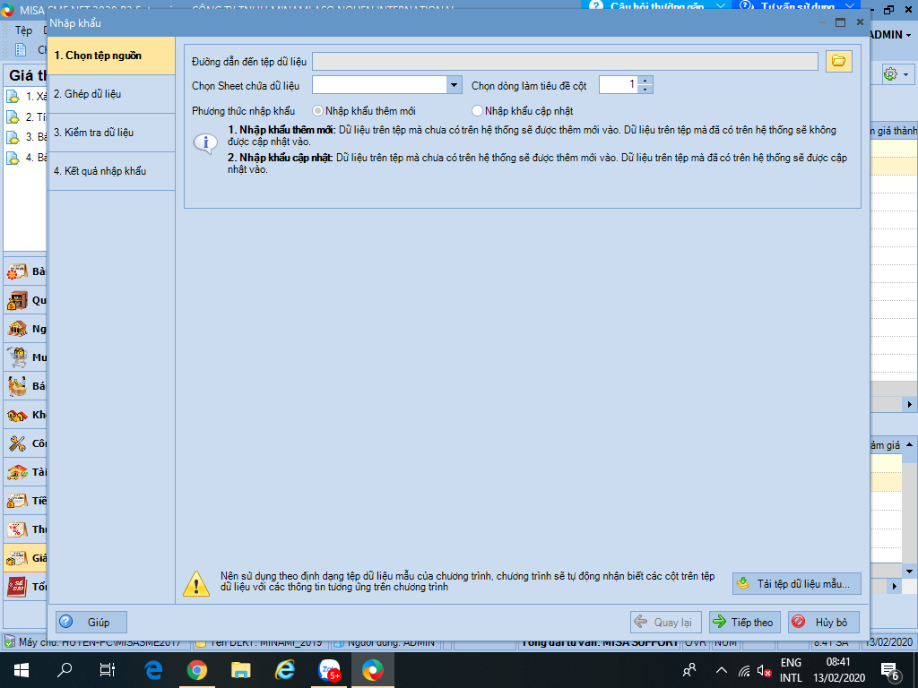Click the Hủy bỏ cancel button
Viewport: 918px width, 688px height.
click(824, 622)
